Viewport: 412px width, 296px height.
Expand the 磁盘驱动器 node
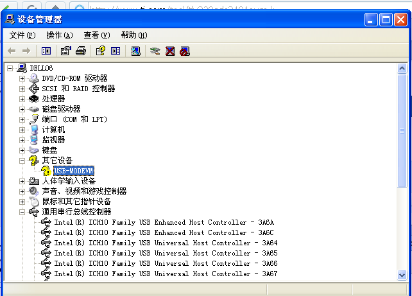(x=22, y=109)
